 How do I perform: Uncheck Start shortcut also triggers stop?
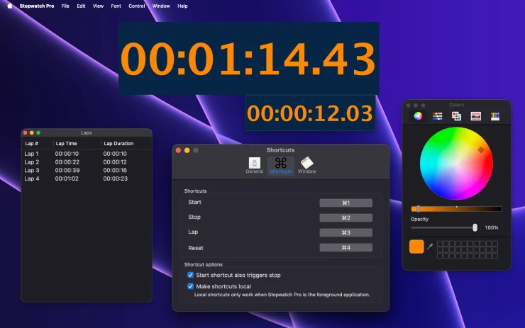[x=191, y=275]
